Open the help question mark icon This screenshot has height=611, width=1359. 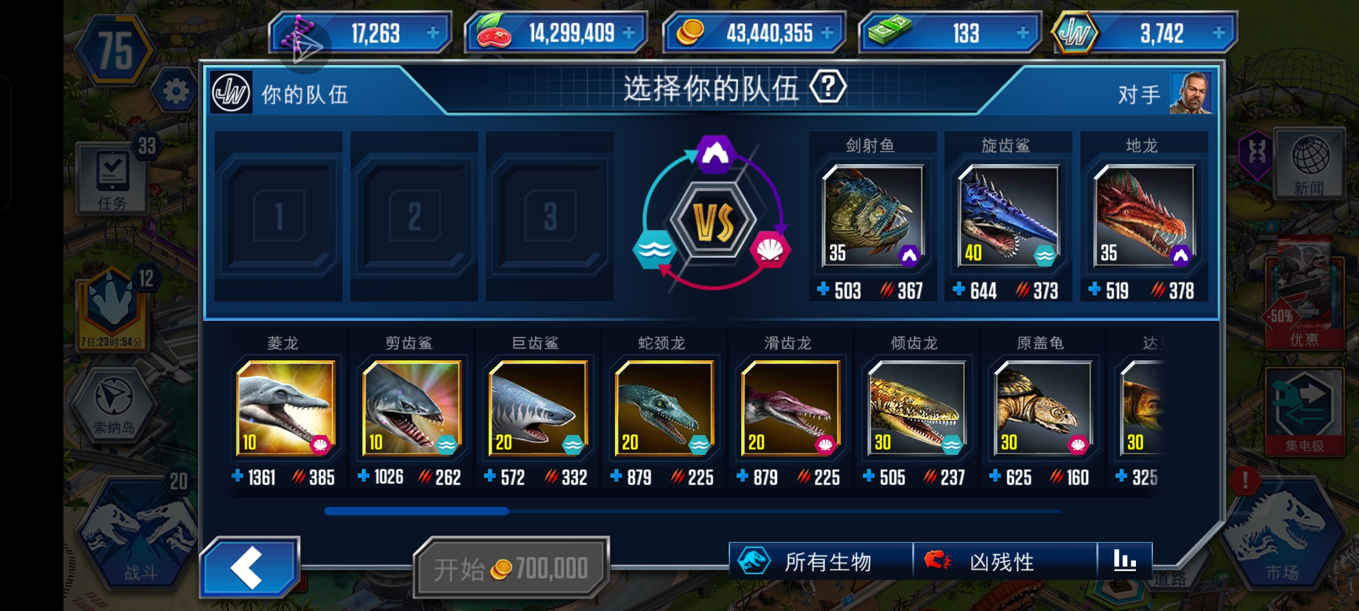point(828,87)
